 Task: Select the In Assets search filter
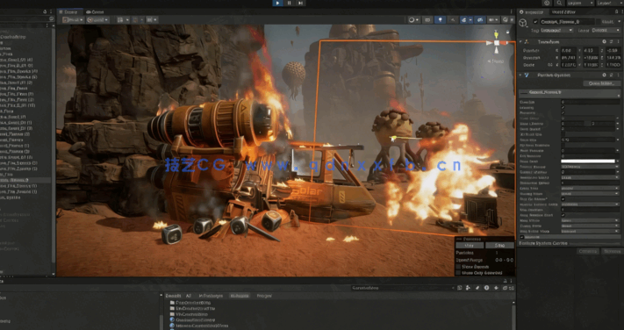(240, 296)
